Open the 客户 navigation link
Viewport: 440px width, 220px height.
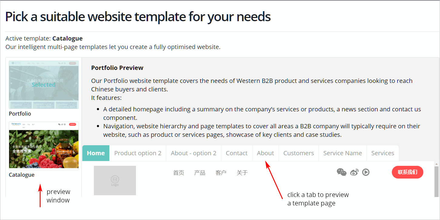pyautogui.click(x=221, y=173)
